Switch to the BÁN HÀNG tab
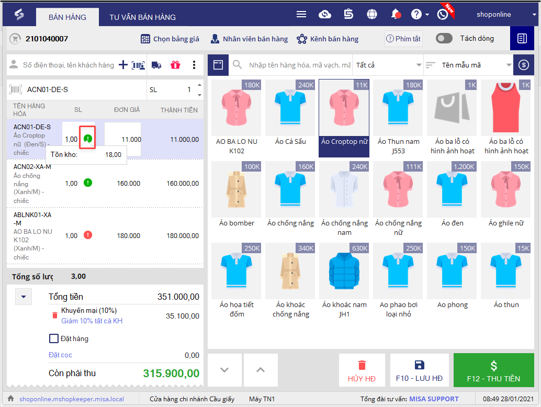The width and height of the screenshot is (541, 407). click(x=67, y=17)
